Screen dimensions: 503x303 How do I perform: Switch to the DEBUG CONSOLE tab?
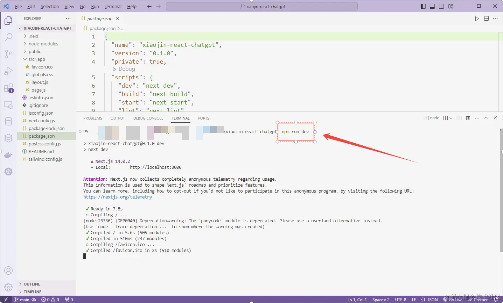pos(148,118)
